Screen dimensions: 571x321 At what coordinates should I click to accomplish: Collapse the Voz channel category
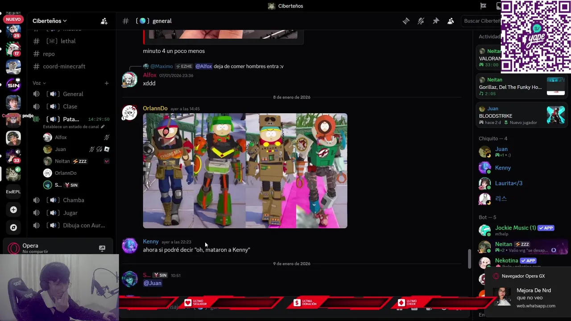[x=39, y=83]
